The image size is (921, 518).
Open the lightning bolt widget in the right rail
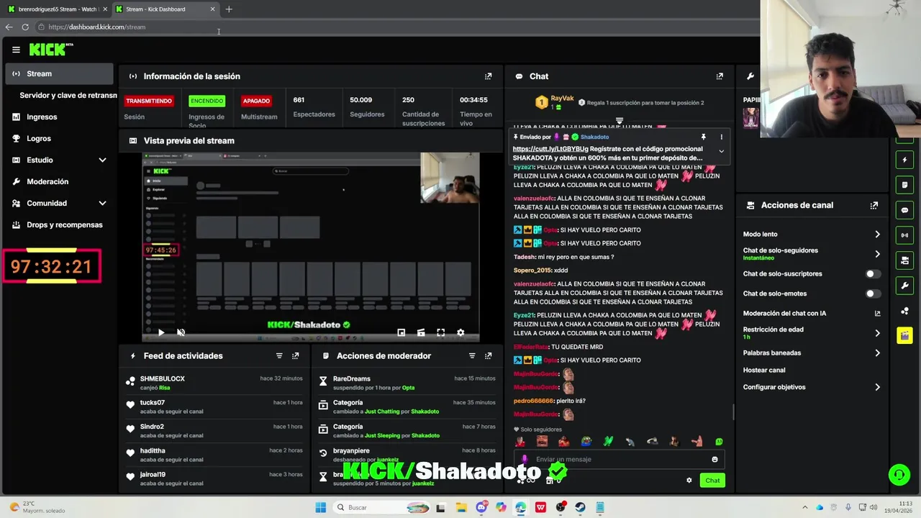[x=904, y=160]
